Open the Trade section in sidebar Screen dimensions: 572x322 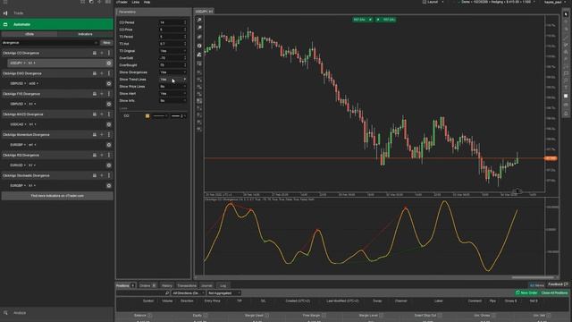[x=56, y=13]
